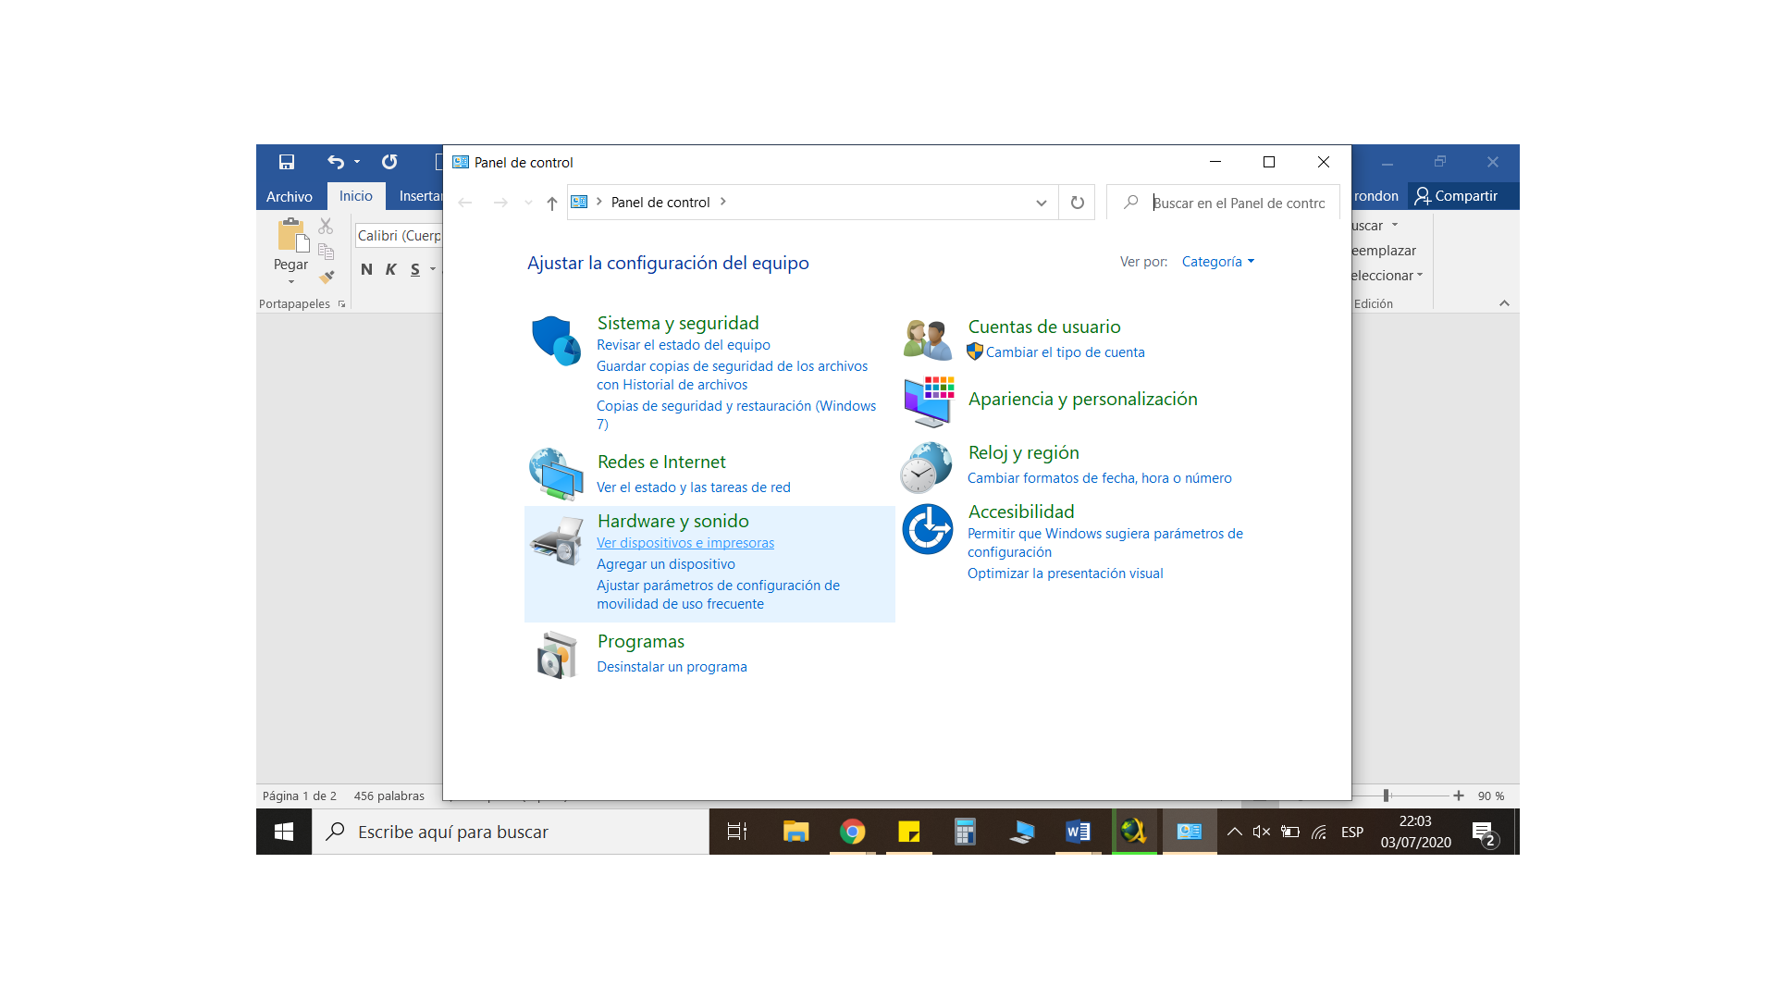Open the Ver por Categoría dropdown
The image size is (1776, 999).
[x=1217, y=262]
